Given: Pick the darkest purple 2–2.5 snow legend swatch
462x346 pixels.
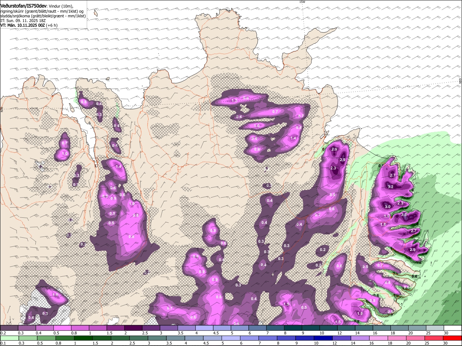Looking at the screenshot, I should 134,328.
